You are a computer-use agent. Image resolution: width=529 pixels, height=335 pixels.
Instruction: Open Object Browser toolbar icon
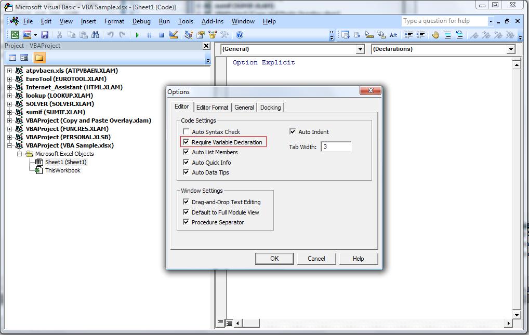click(213, 35)
